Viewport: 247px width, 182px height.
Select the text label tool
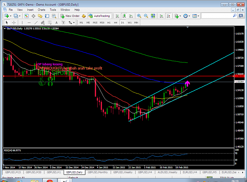click(x=63, y=23)
